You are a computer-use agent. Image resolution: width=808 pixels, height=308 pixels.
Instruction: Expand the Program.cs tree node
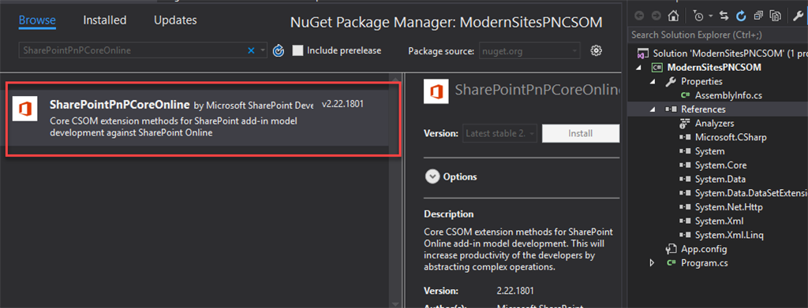coord(653,263)
